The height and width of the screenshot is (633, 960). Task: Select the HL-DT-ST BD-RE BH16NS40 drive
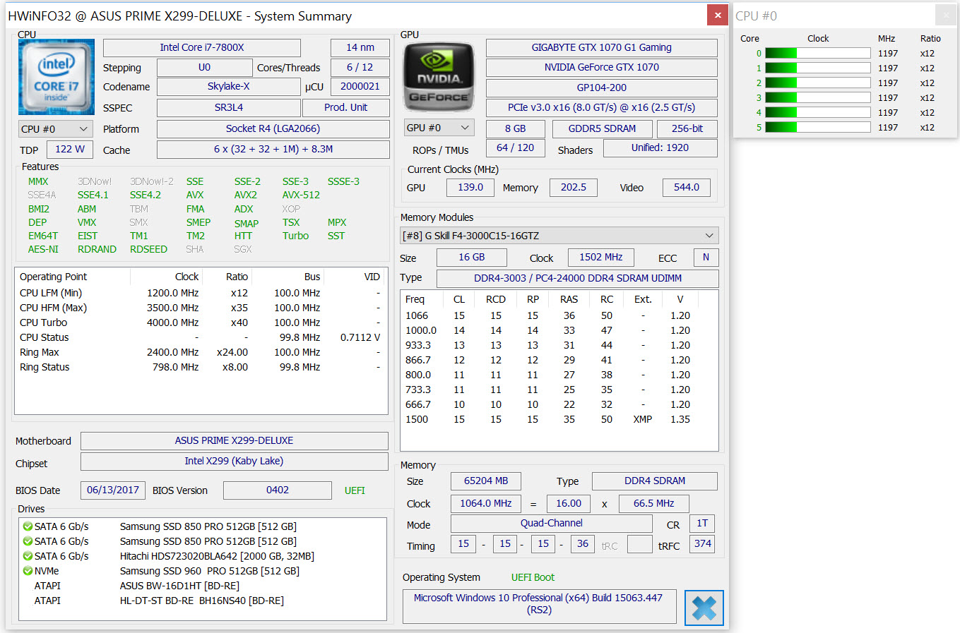pos(202,601)
